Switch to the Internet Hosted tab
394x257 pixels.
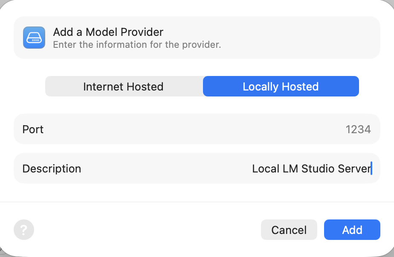coord(124,87)
